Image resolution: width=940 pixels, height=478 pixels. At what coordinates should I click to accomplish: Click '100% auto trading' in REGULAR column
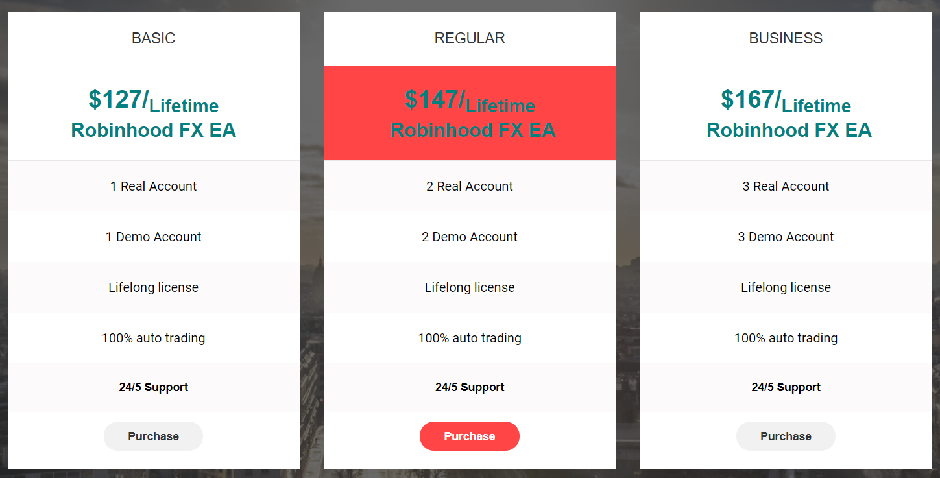[469, 338]
